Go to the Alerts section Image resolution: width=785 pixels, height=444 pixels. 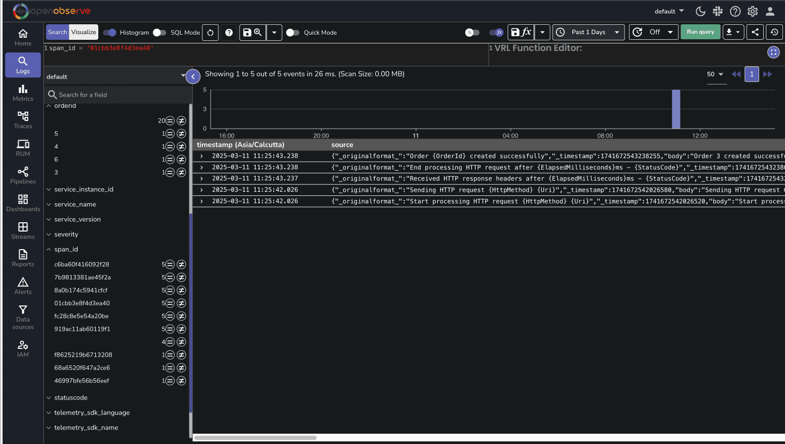pos(22,285)
